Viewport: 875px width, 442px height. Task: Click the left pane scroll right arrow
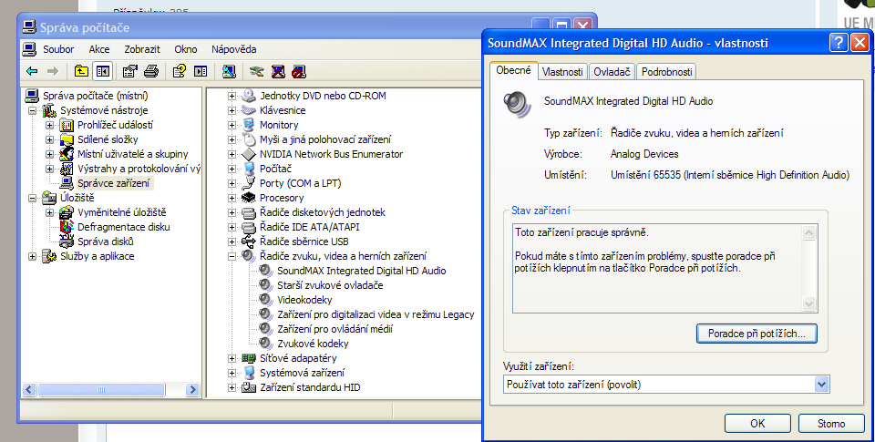[192, 389]
